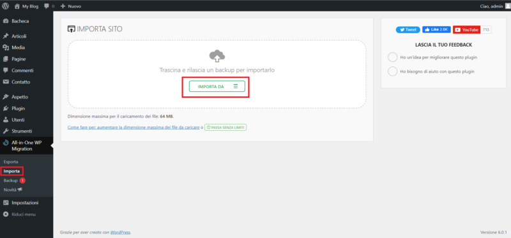Open the Backup submenu item
The height and width of the screenshot is (238, 511).
point(10,181)
